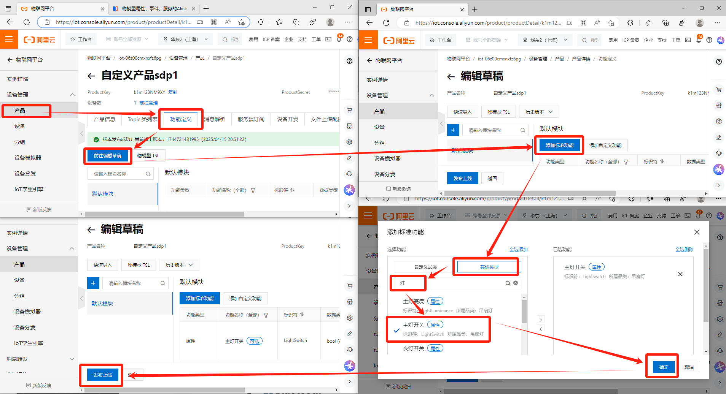The image size is (726, 394).
Task: Click browser back arrow in top-left window
Action: point(10,22)
